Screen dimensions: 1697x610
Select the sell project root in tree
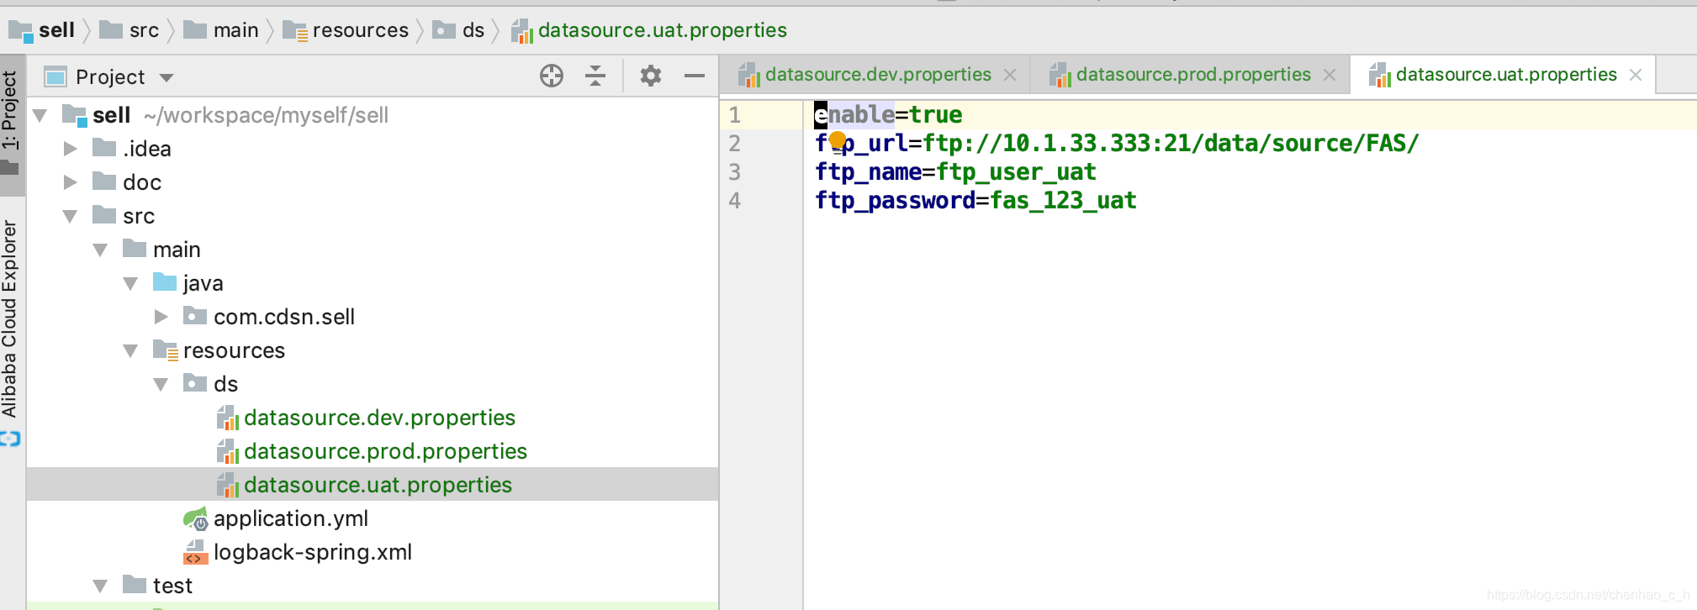pyautogui.click(x=111, y=115)
